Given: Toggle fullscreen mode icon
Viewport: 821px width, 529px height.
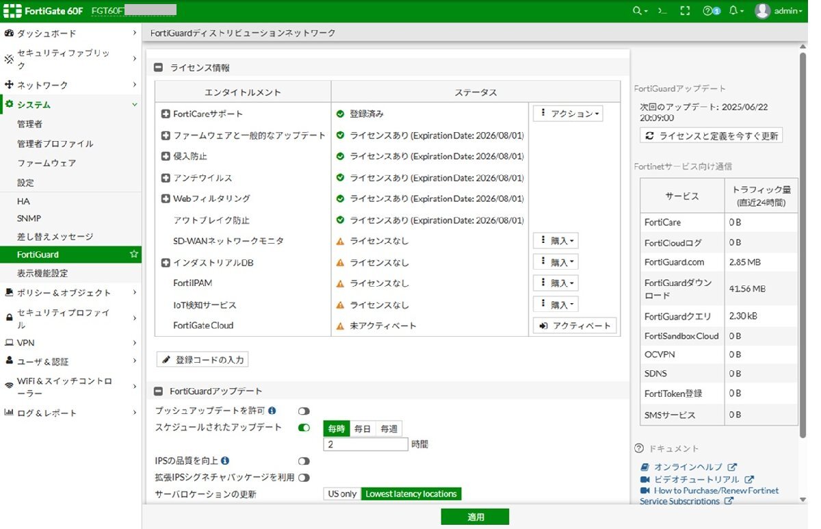Looking at the screenshot, I should point(685,11).
